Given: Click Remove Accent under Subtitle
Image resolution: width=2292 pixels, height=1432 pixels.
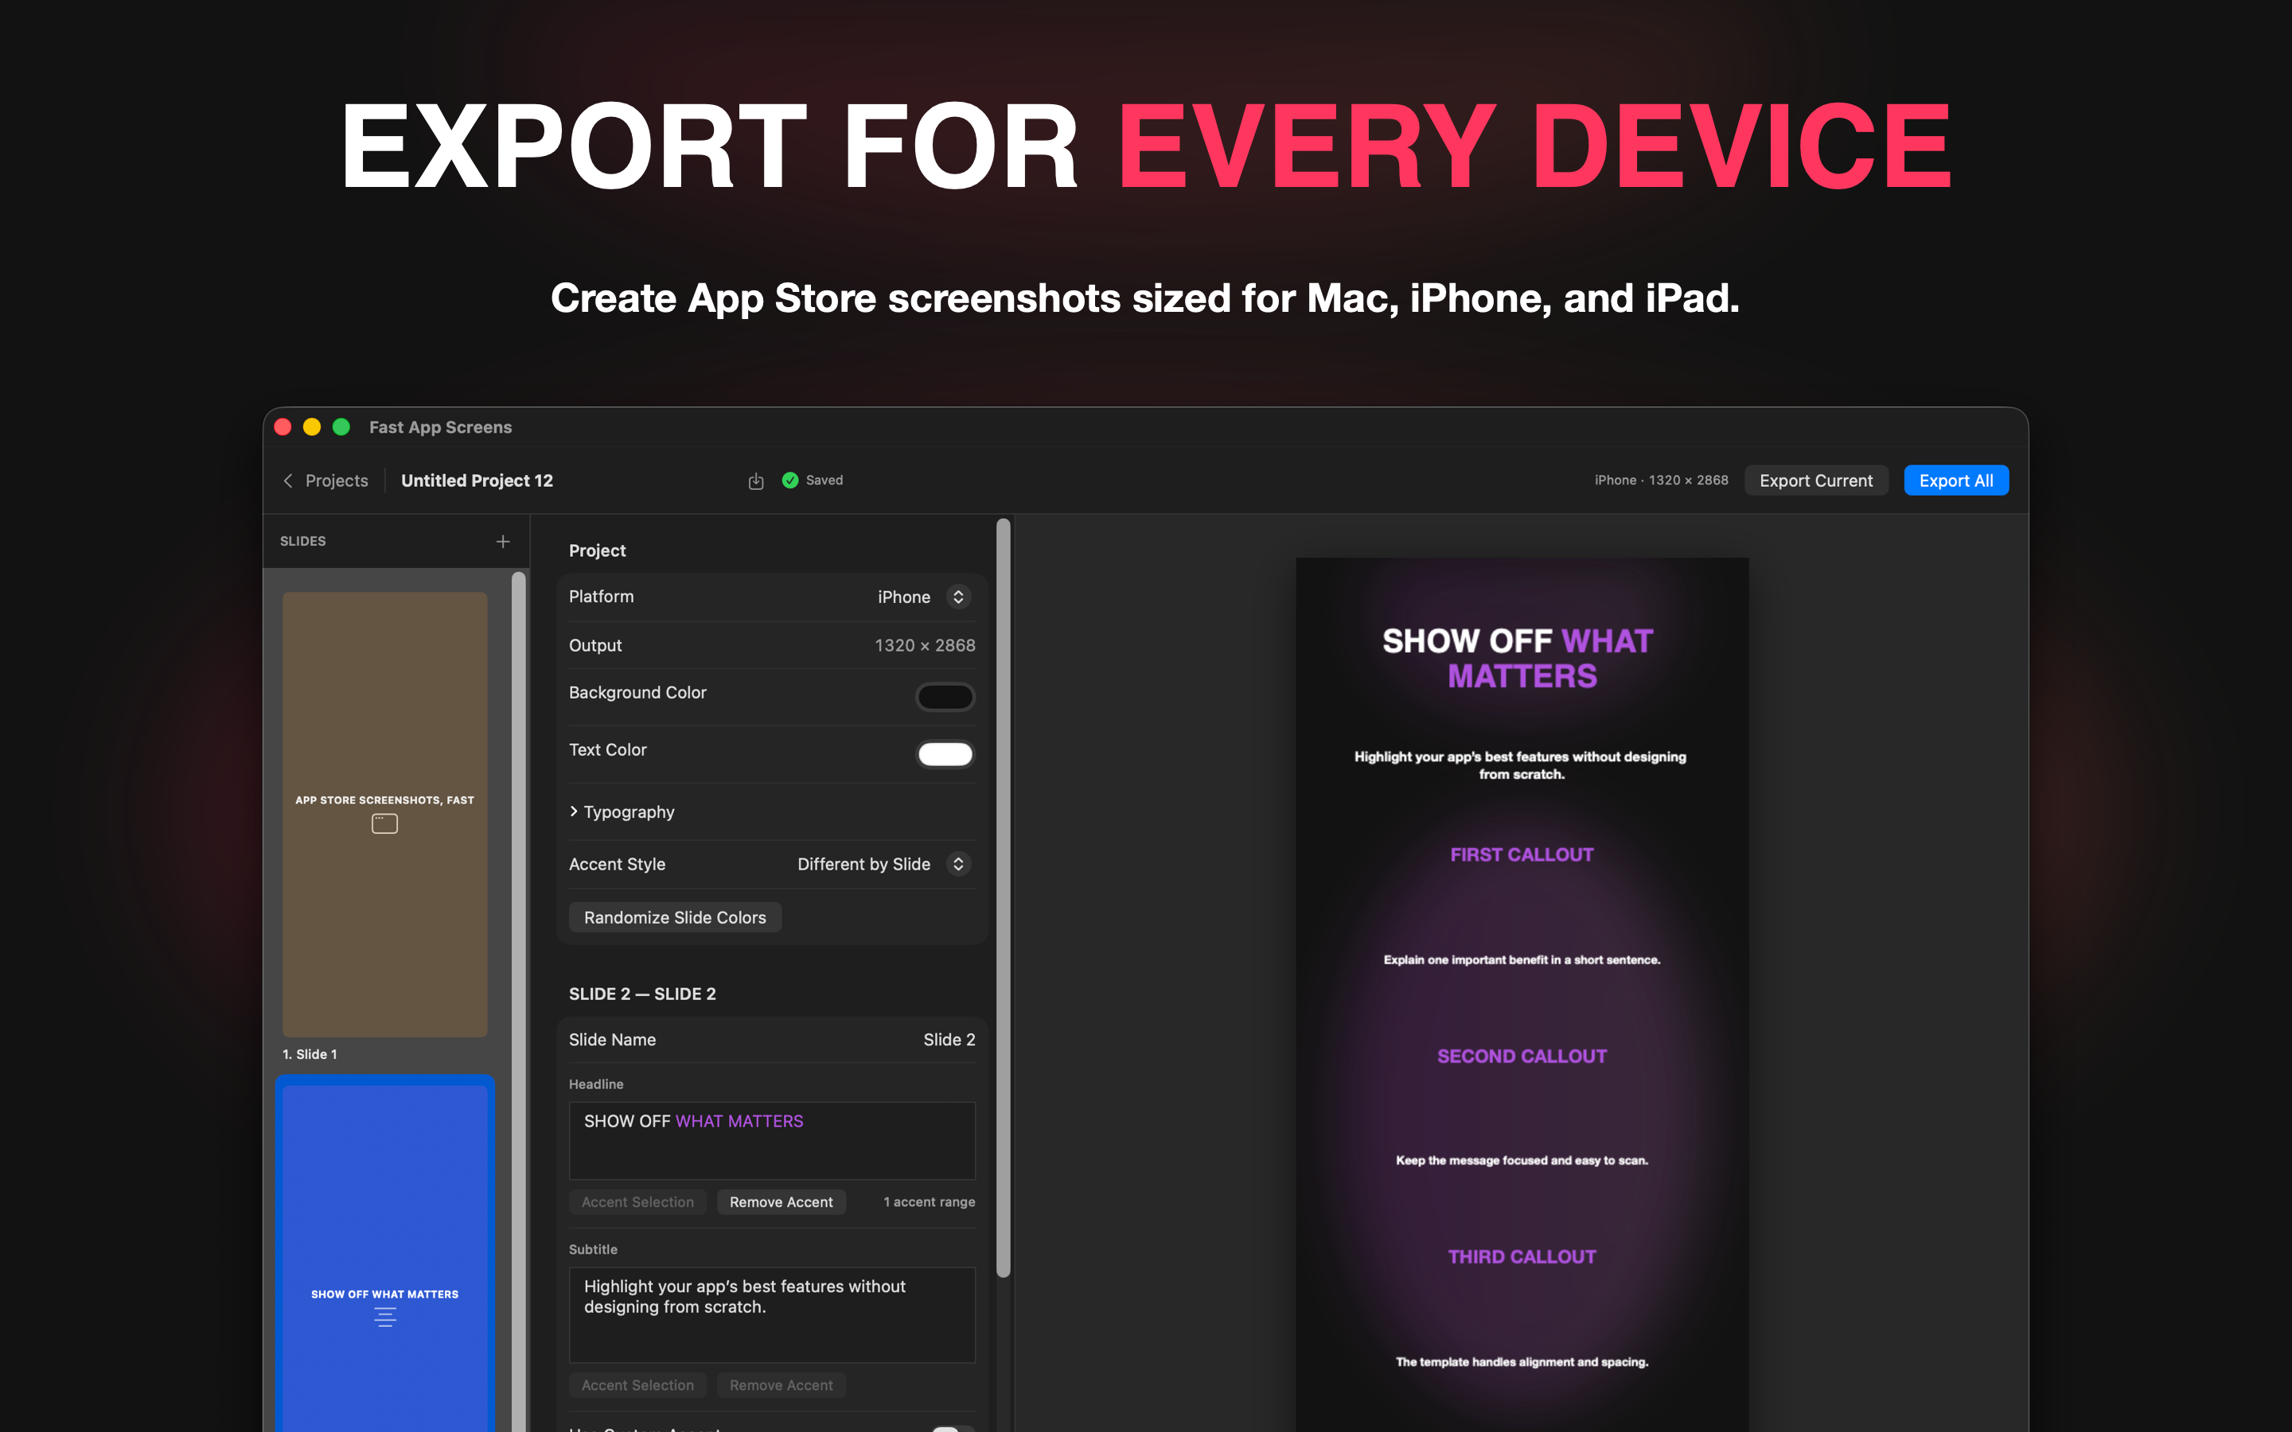Looking at the screenshot, I should 781,1384.
